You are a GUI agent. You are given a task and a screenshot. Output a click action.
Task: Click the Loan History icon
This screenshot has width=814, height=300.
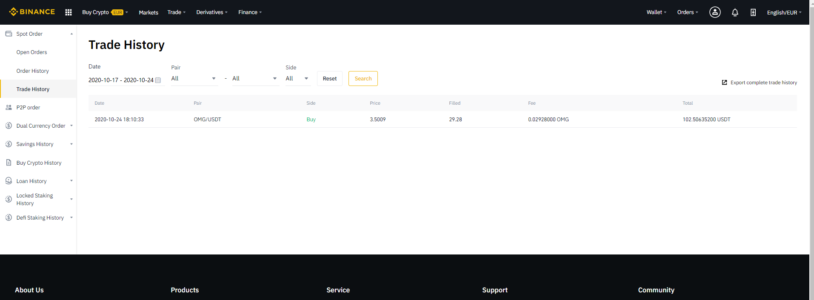tap(9, 181)
